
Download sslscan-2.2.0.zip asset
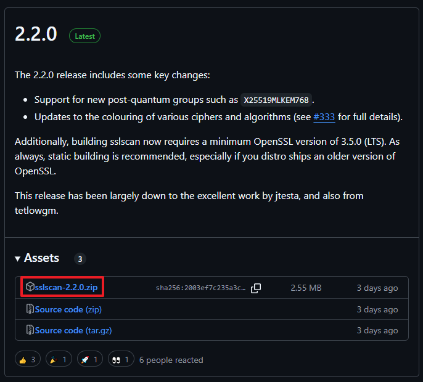coord(66,287)
